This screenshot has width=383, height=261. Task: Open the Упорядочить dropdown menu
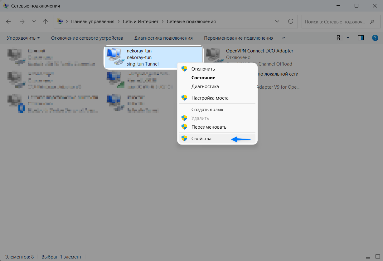coord(23,38)
